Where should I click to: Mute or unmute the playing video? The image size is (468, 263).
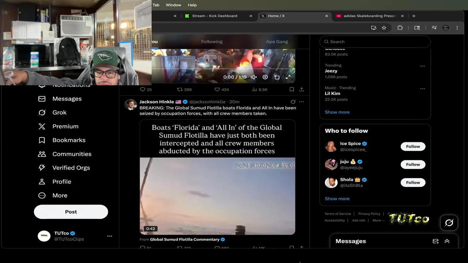254,77
